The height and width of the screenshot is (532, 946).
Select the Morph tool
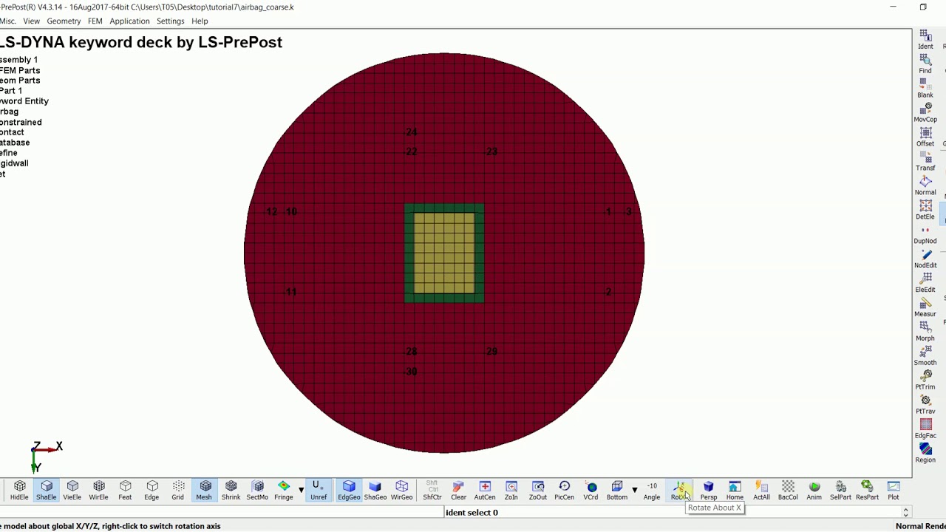pos(925,332)
